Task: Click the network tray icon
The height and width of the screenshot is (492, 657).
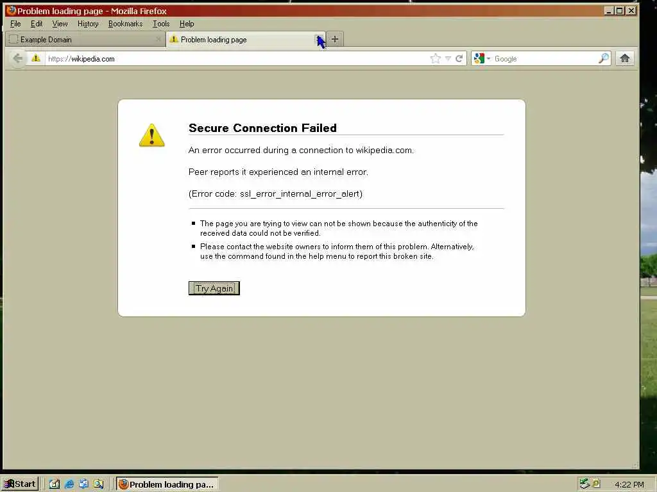Action: coord(584,484)
